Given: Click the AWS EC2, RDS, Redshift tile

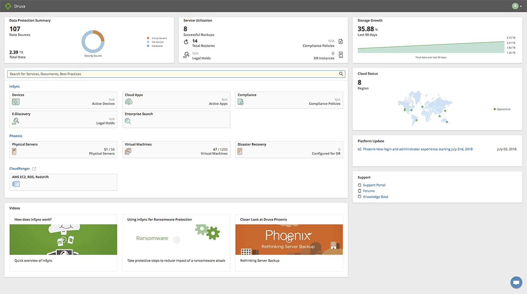Looking at the screenshot, I should [63, 182].
